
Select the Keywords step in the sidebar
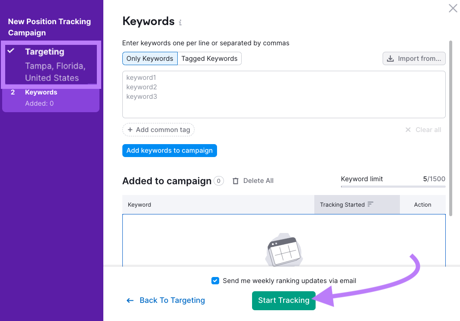click(x=41, y=92)
